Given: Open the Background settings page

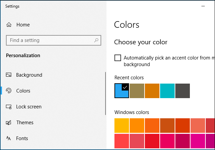Looking at the screenshot, I should point(29,75).
